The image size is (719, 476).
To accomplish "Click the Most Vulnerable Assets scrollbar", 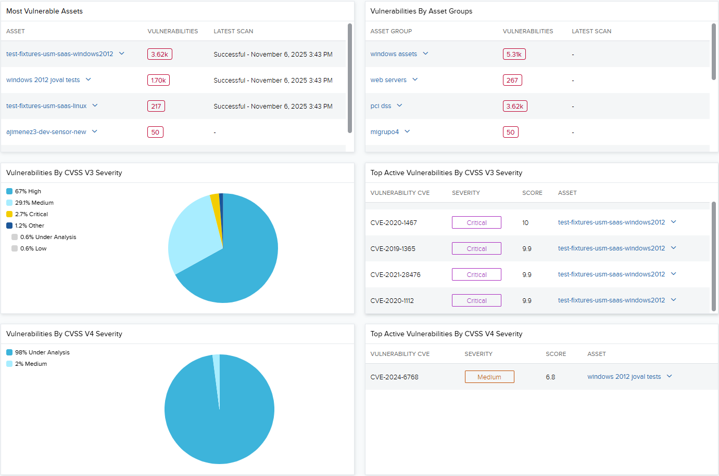I will pyautogui.click(x=350, y=78).
